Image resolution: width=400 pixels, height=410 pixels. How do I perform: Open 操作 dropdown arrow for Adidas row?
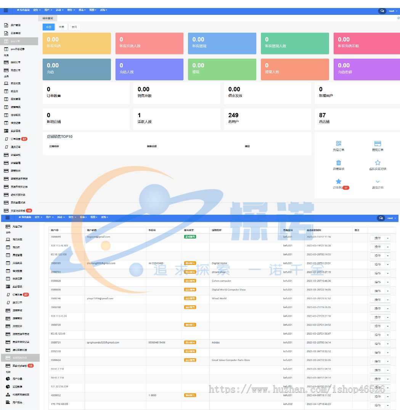pos(388,344)
